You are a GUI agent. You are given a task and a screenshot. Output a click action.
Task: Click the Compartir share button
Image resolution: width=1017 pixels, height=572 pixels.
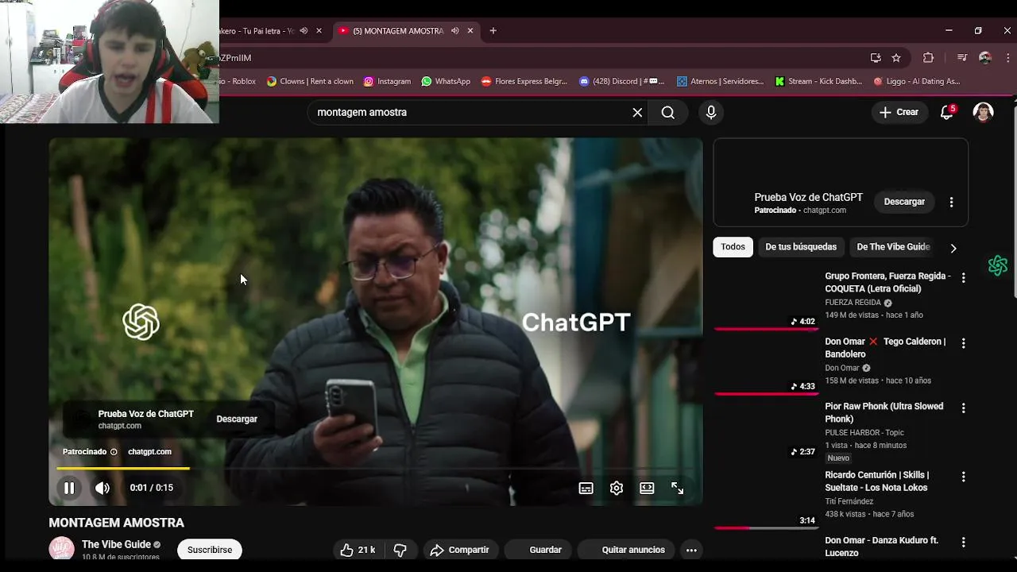(x=460, y=550)
